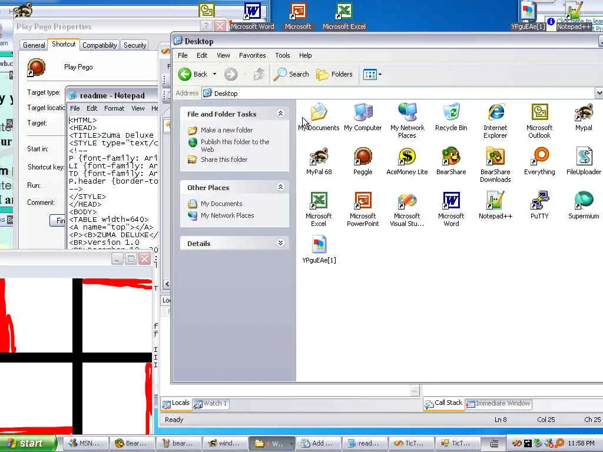This screenshot has width=603, height=452.
Task: Switch to MSN taskbar button
Action: [85, 443]
